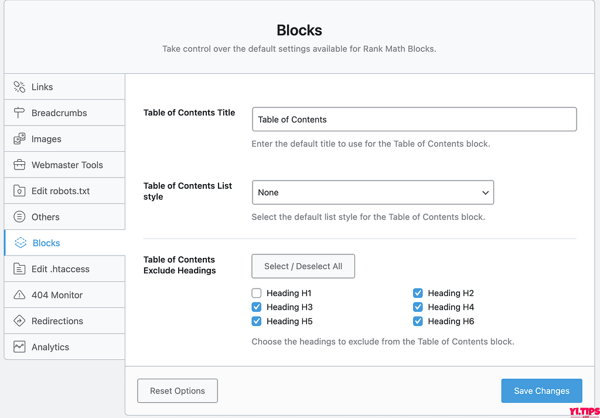Click the Heading H6 label text
Viewport: 600px width, 418px height.
pyautogui.click(x=451, y=321)
